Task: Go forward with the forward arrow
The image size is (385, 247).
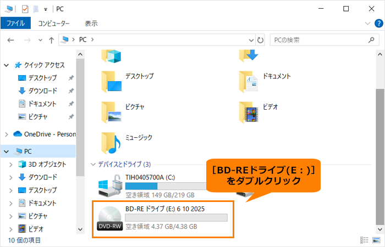Action: 28,40
